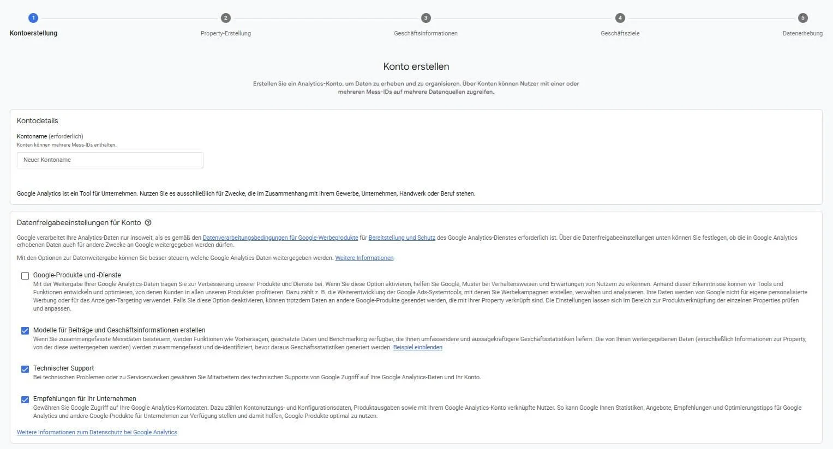Open the Bereitstellung und Schutz link
The image size is (833, 449).
click(x=401, y=238)
